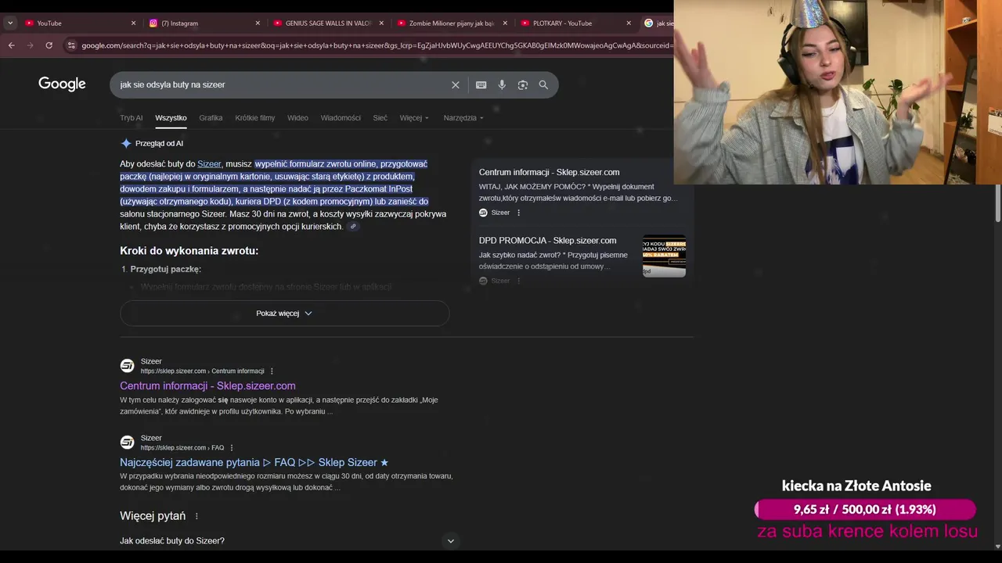This screenshot has width=1002, height=563.
Task: Select the Sieć results tab
Action: click(x=380, y=118)
